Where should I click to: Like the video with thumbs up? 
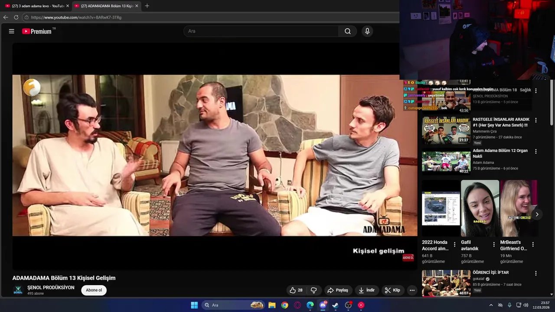(x=297, y=290)
